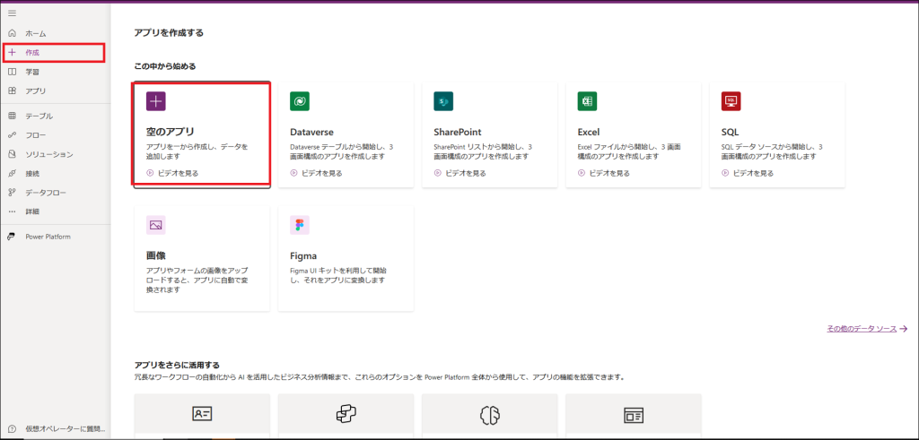Click the play icon under Dataverse
Screen dimensions: 919x440
point(293,173)
